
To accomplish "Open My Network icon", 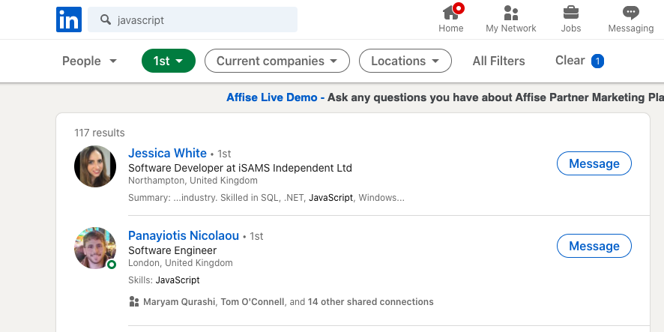I will (511, 13).
